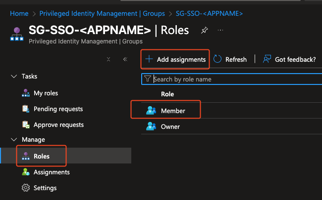Click the Assignments icon in the sidebar
Image resolution: width=322 pixels, height=200 pixels.
26,172
